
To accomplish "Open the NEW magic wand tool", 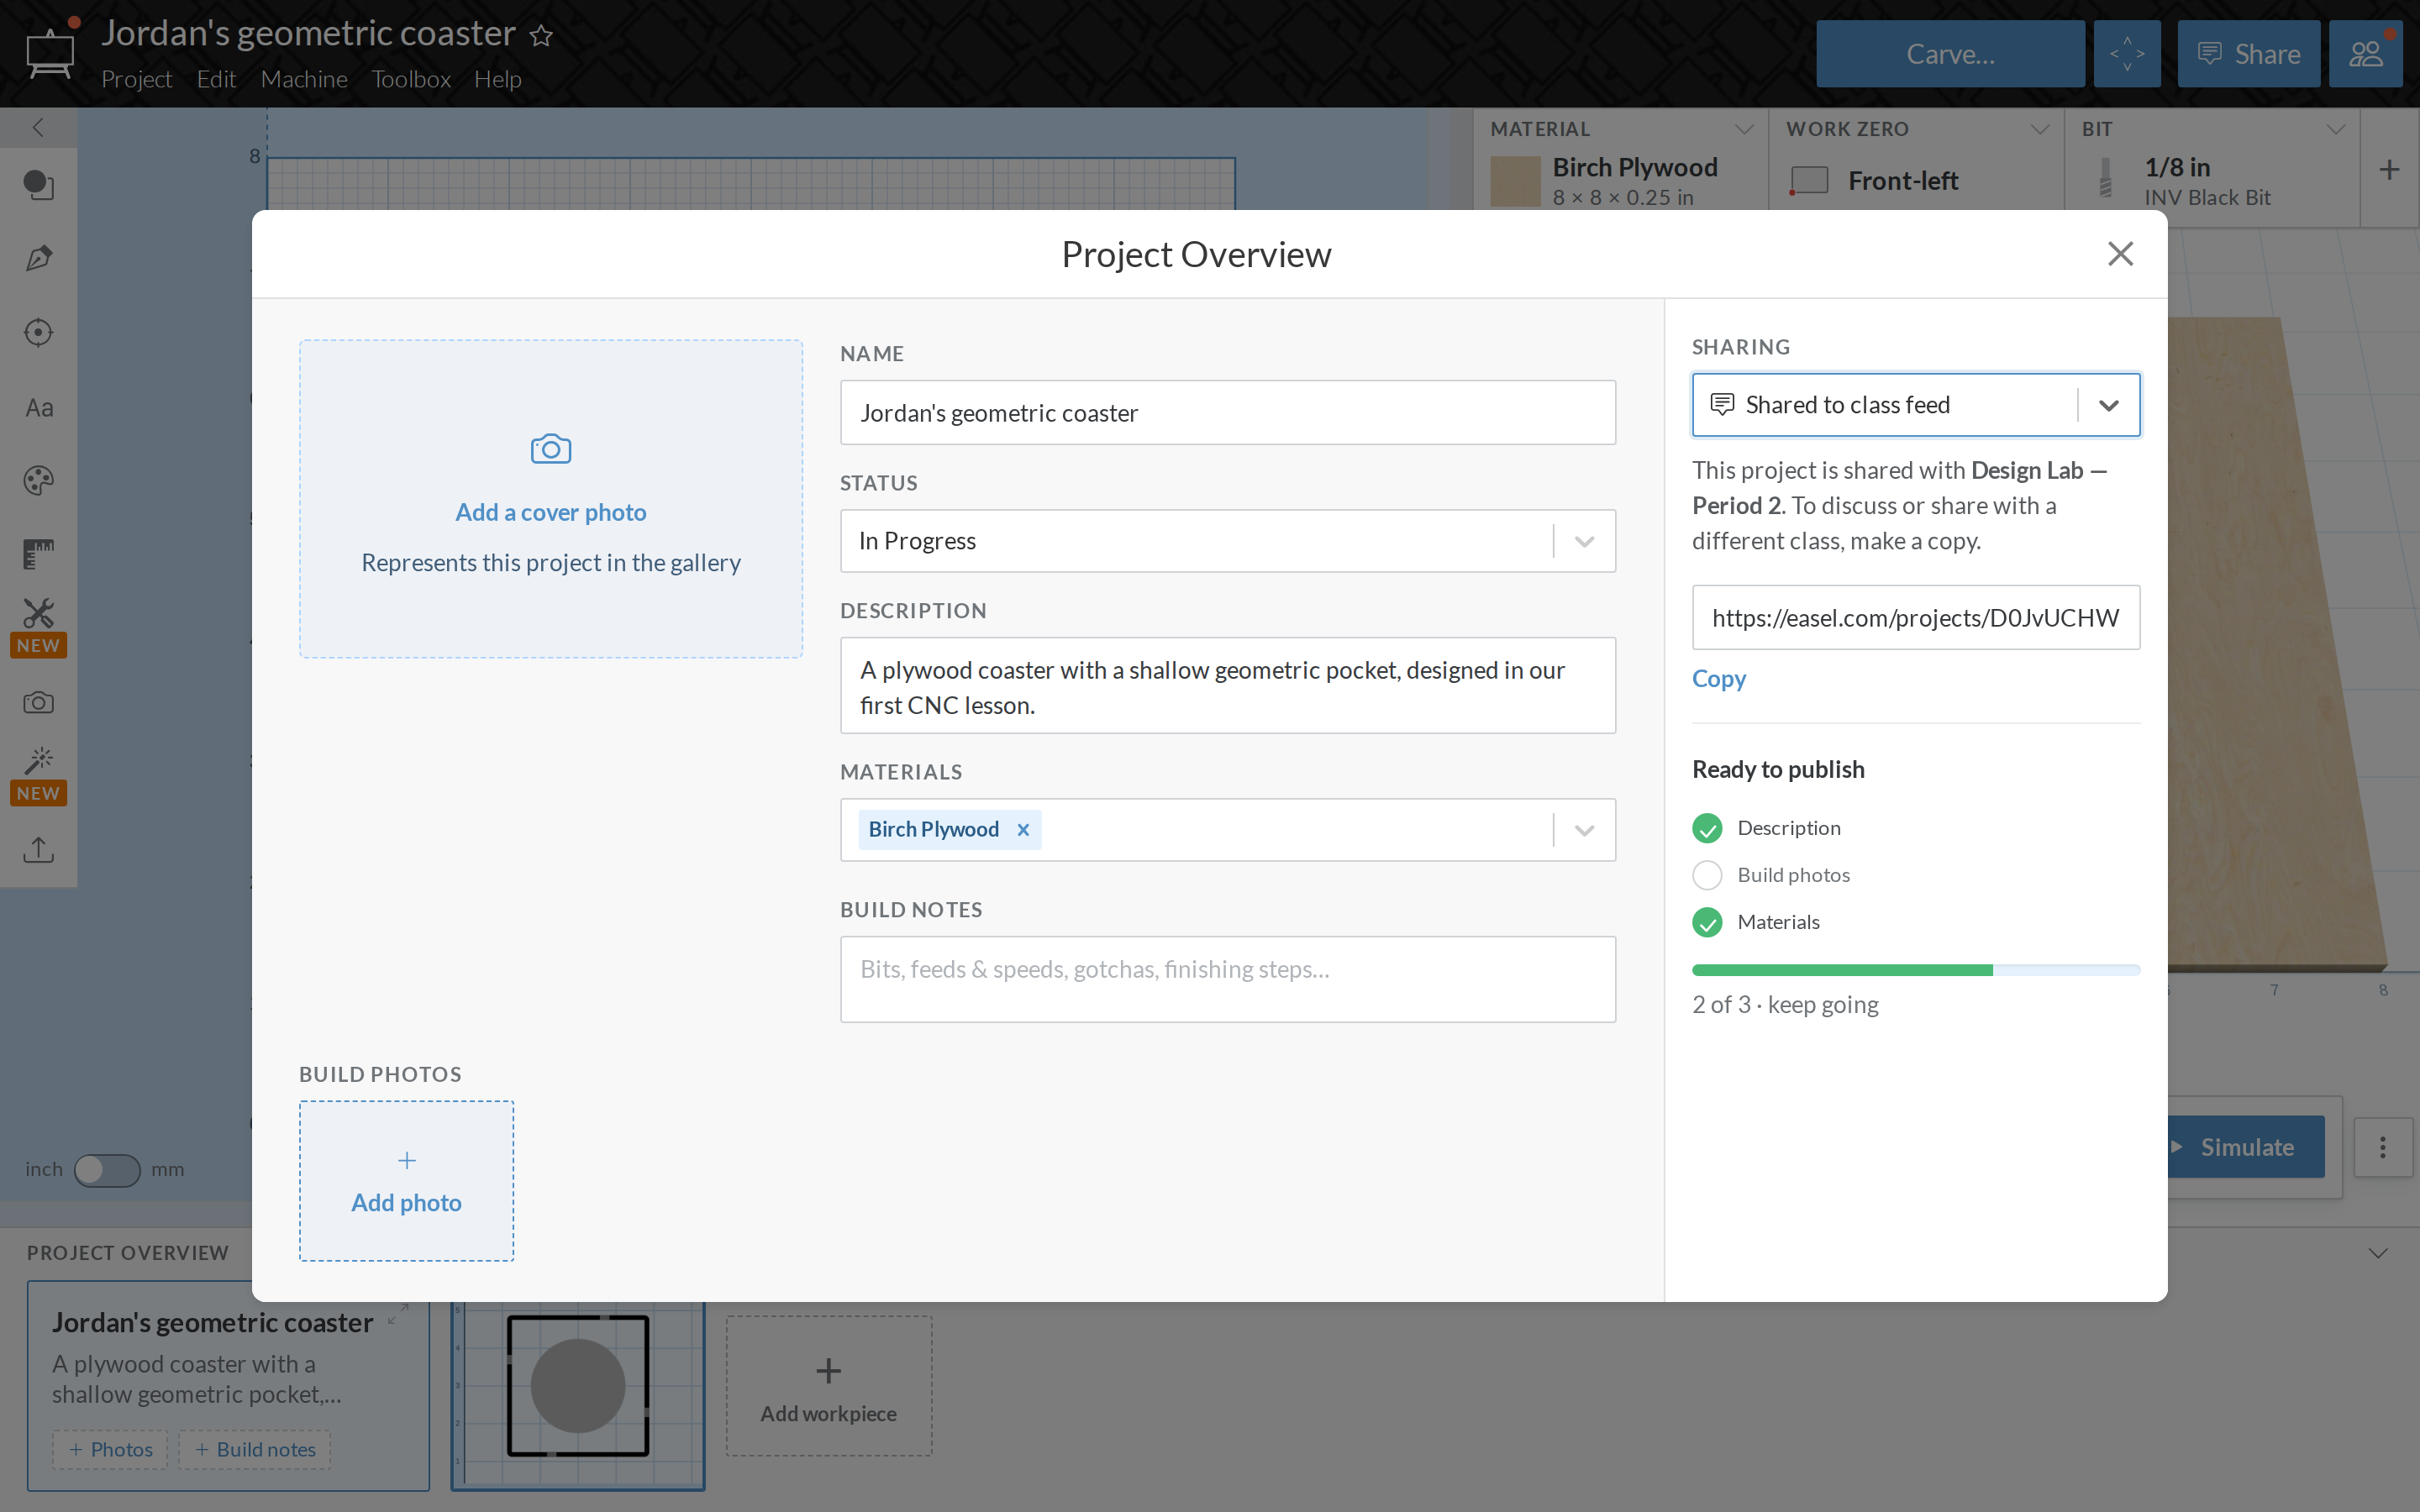I will 38,775.
